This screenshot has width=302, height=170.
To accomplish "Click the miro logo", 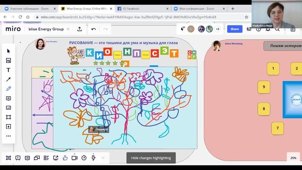I will click(x=13, y=29).
